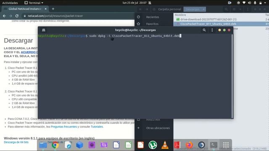This screenshot has height=151, width=269.
Task: Click the Wi-Fi indicator in top bar
Action: (x=244, y=3)
